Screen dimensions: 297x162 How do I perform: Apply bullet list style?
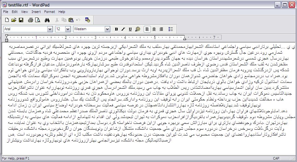[171, 29]
